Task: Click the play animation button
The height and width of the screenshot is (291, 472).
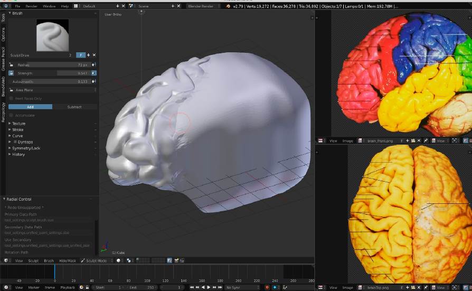Action: [x=208, y=287]
